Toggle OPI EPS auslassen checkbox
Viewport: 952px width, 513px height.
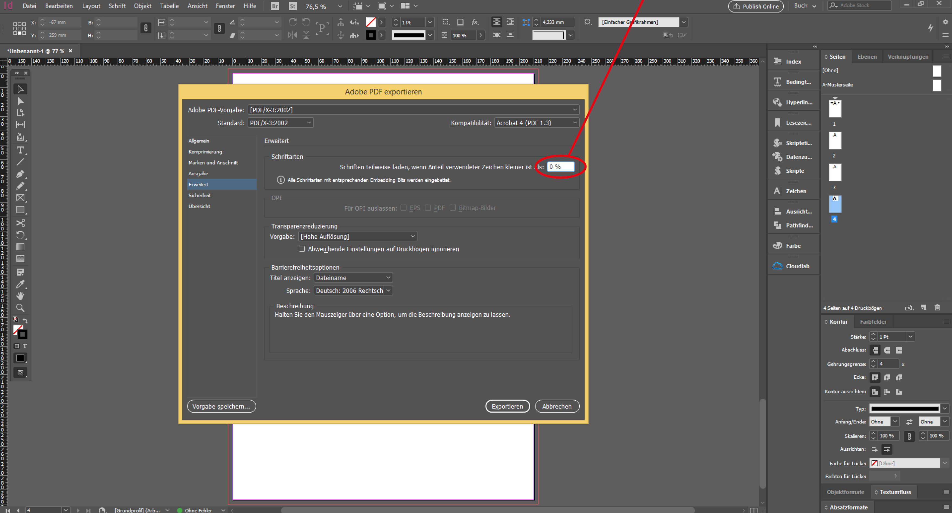(x=402, y=208)
